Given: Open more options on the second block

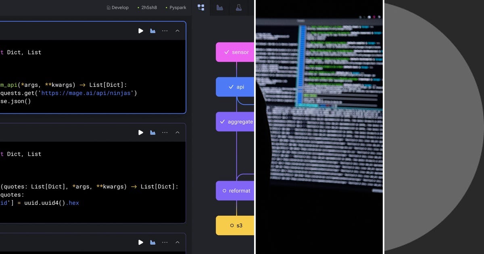Looking at the screenshot, I should 165,132.
